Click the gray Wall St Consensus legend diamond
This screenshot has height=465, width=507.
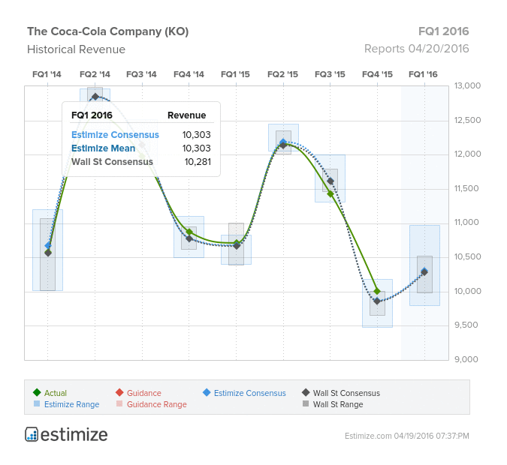tap(306, 392)
